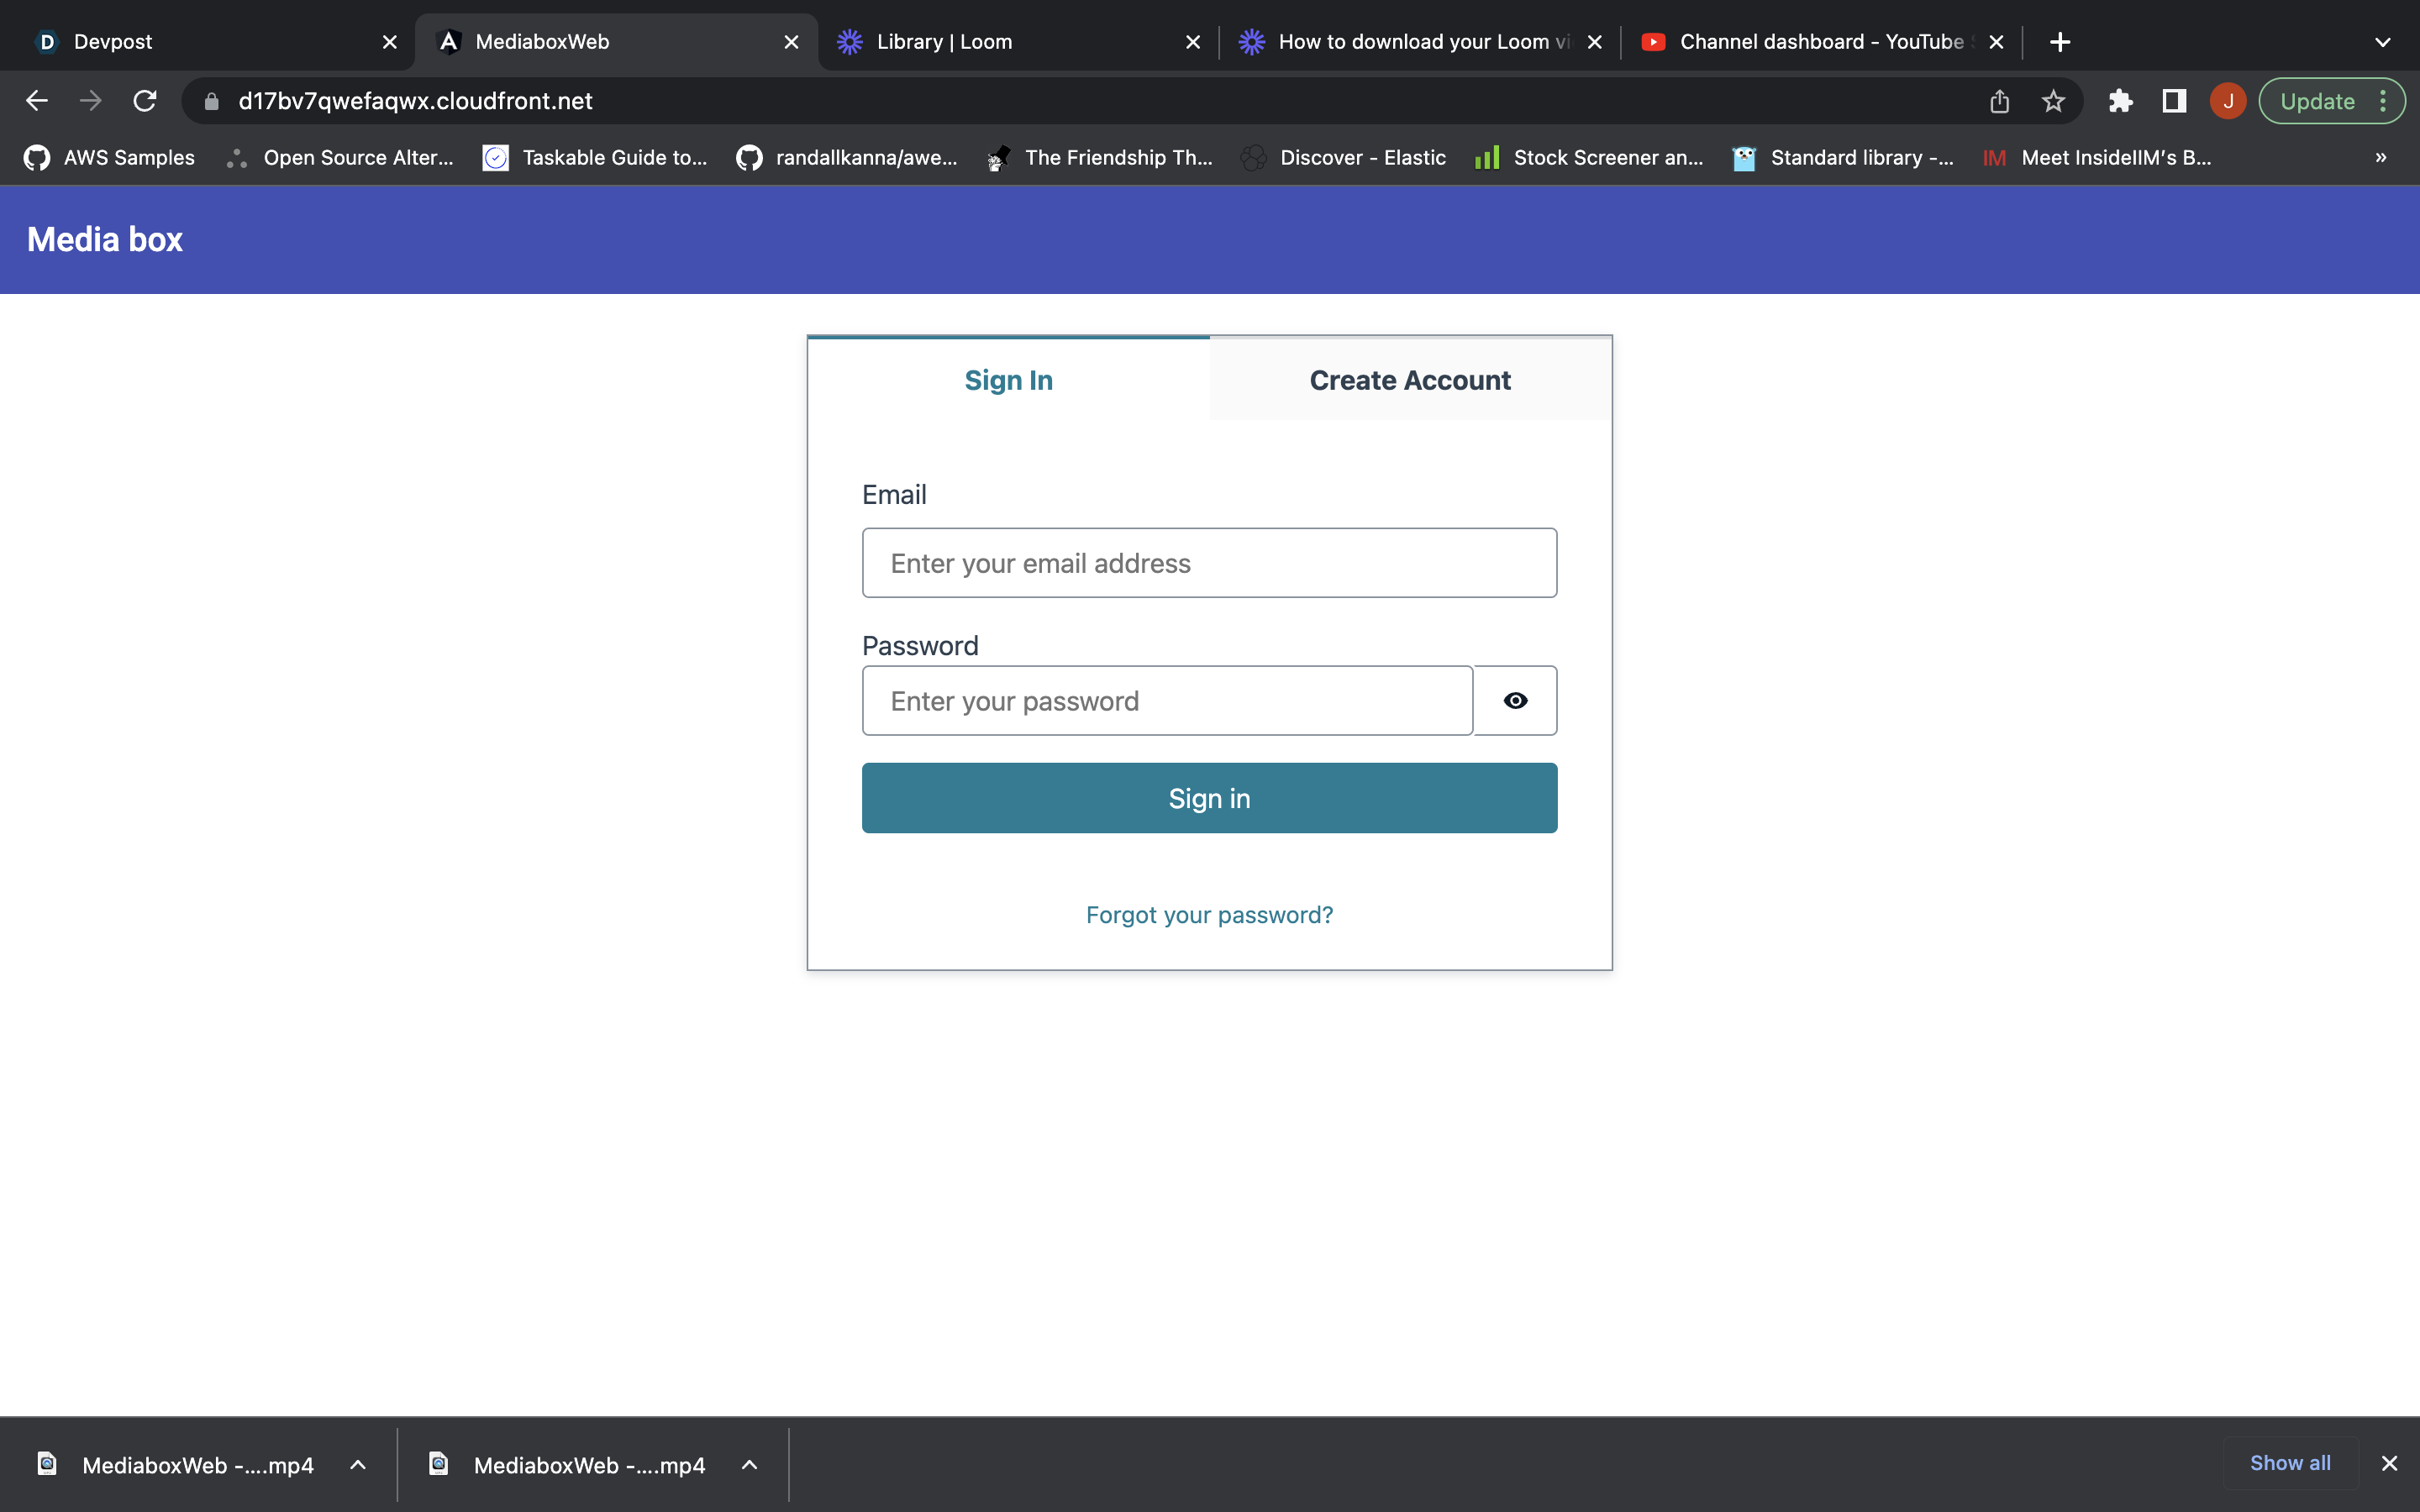Switch to the Library | Loom tab

pos(1010,42)
